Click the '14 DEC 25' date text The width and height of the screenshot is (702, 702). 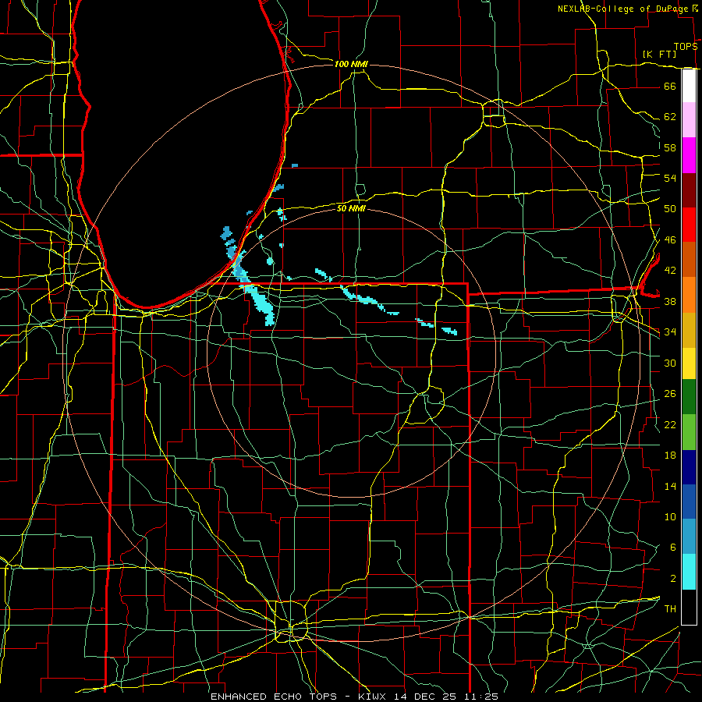coord(425,697)
